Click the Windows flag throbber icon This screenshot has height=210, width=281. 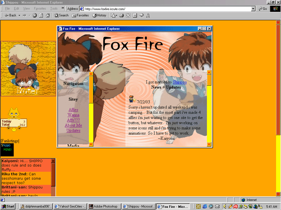[x=275, y=9]
